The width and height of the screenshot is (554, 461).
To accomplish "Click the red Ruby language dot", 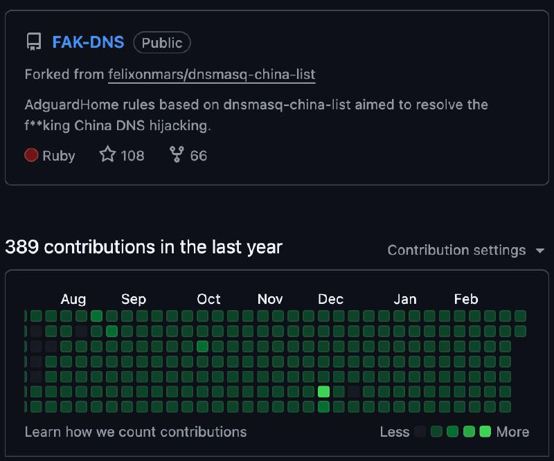I will pyautogui.click(x=31, y=155).
